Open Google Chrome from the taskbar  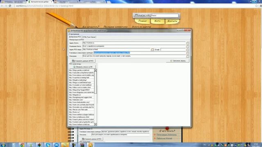click(x=22, y=145)
